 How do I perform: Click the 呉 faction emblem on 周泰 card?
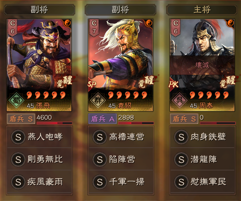179,100
